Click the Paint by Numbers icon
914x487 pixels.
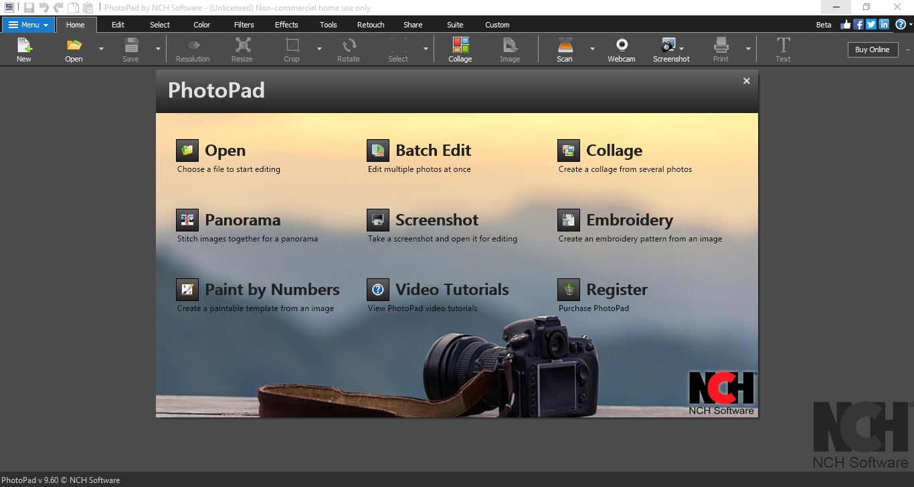pos(187,290)
